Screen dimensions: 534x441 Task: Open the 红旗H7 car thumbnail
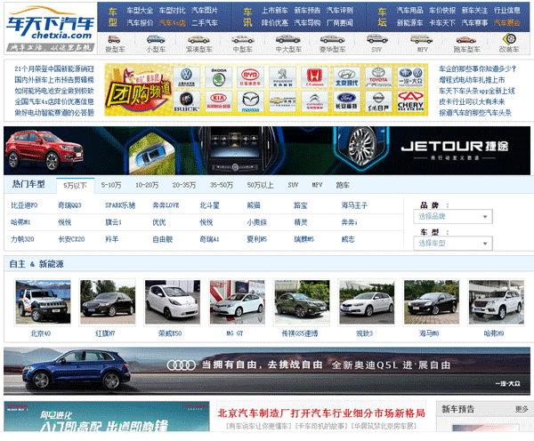108,301
